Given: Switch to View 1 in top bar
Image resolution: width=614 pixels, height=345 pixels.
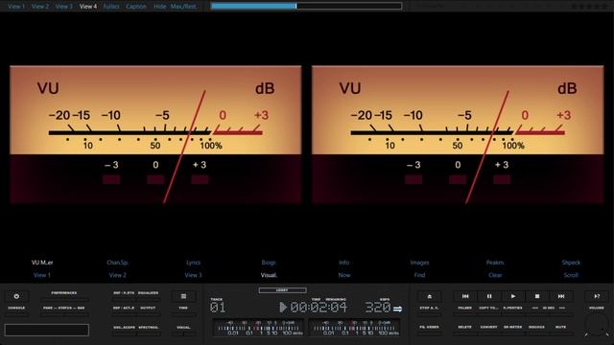Looking at the screenshot, I should pos(16,7).
